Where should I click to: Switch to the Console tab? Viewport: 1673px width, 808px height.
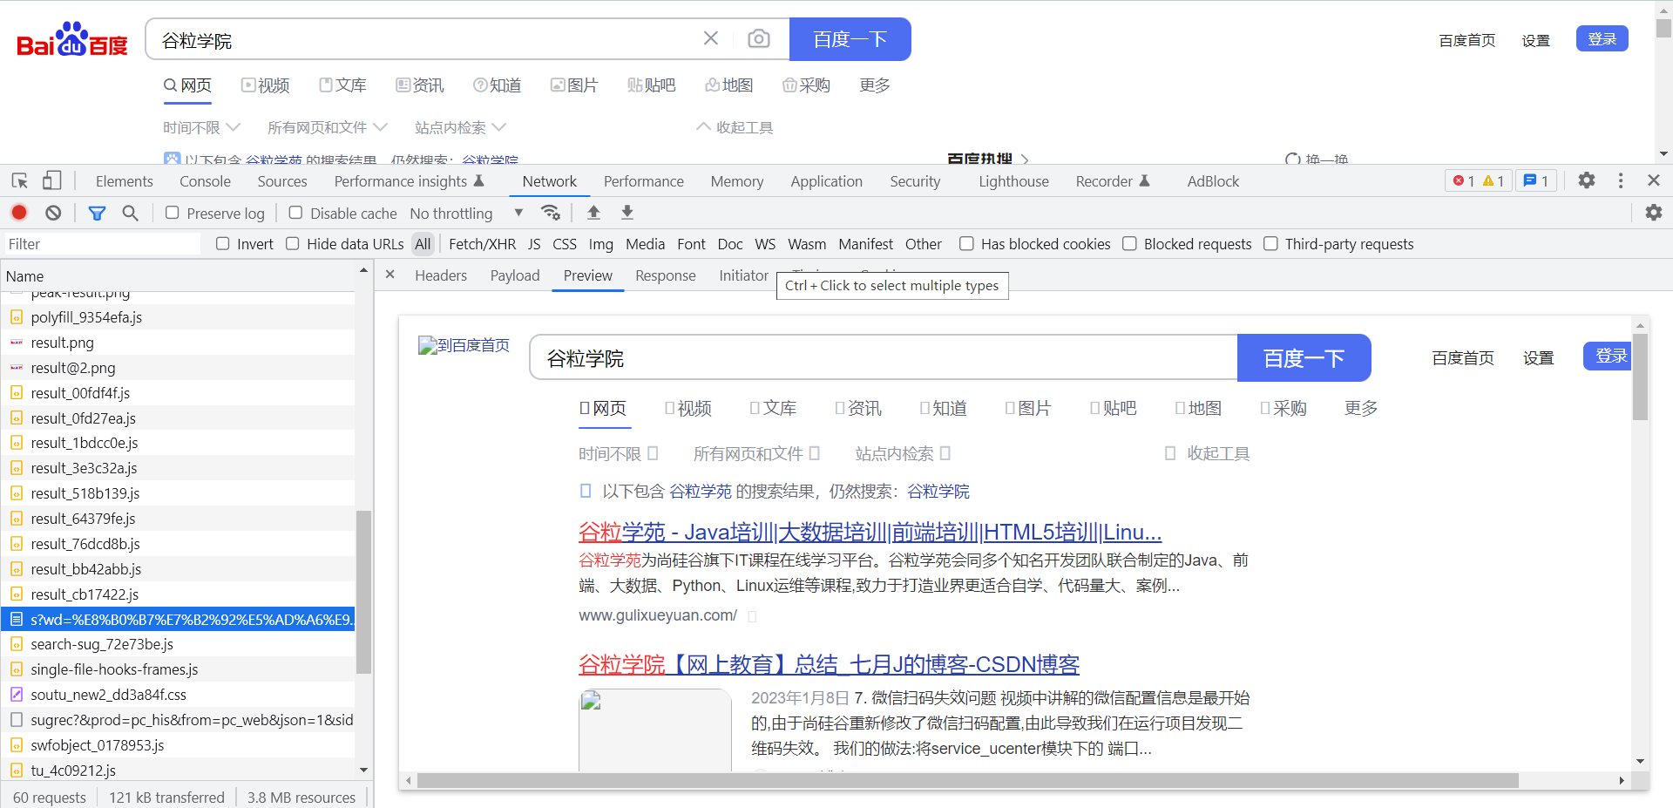tap(205, 181)
